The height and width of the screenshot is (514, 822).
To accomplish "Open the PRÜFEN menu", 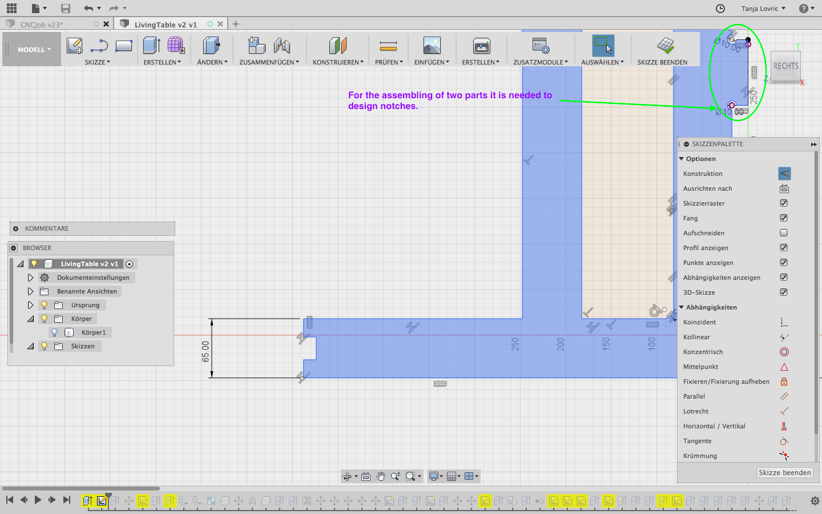I will click(389, 62).
